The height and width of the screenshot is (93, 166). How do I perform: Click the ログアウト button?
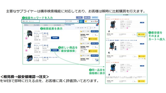pos(95,18)
